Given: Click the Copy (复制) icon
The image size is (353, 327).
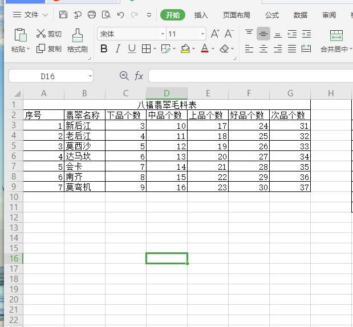Looking at the screenshot, I should [x=40, y=48].
